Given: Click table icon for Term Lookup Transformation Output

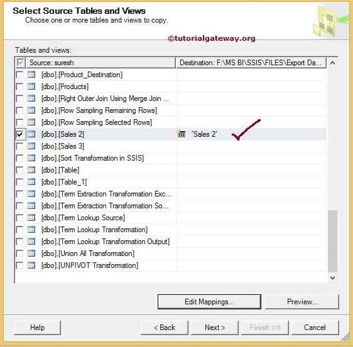Looking at the screenshot, I should pyautogui.click(x=31, y=242).
